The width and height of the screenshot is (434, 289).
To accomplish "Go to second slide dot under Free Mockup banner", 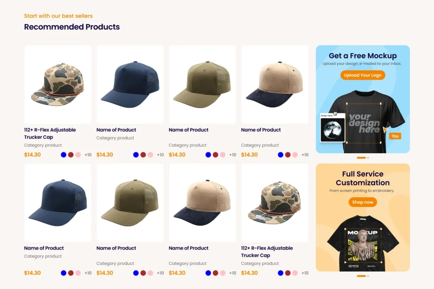I will click(368, 158).
